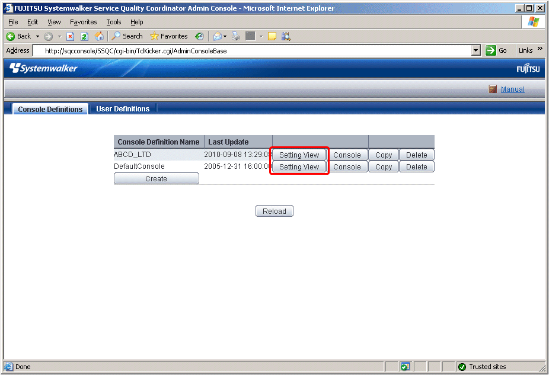Click the 2010-09-08 13:29 timestamp
This screenshot has height=375, width=549.
coord(238,155)
